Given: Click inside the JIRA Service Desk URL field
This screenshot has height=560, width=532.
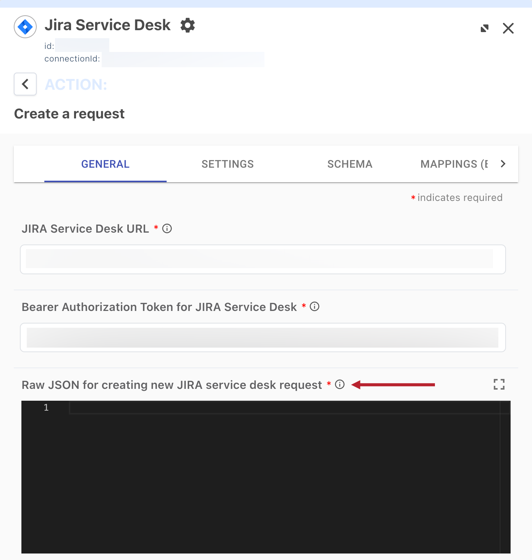Looking at the screenshot, I should tap(263, 259).
